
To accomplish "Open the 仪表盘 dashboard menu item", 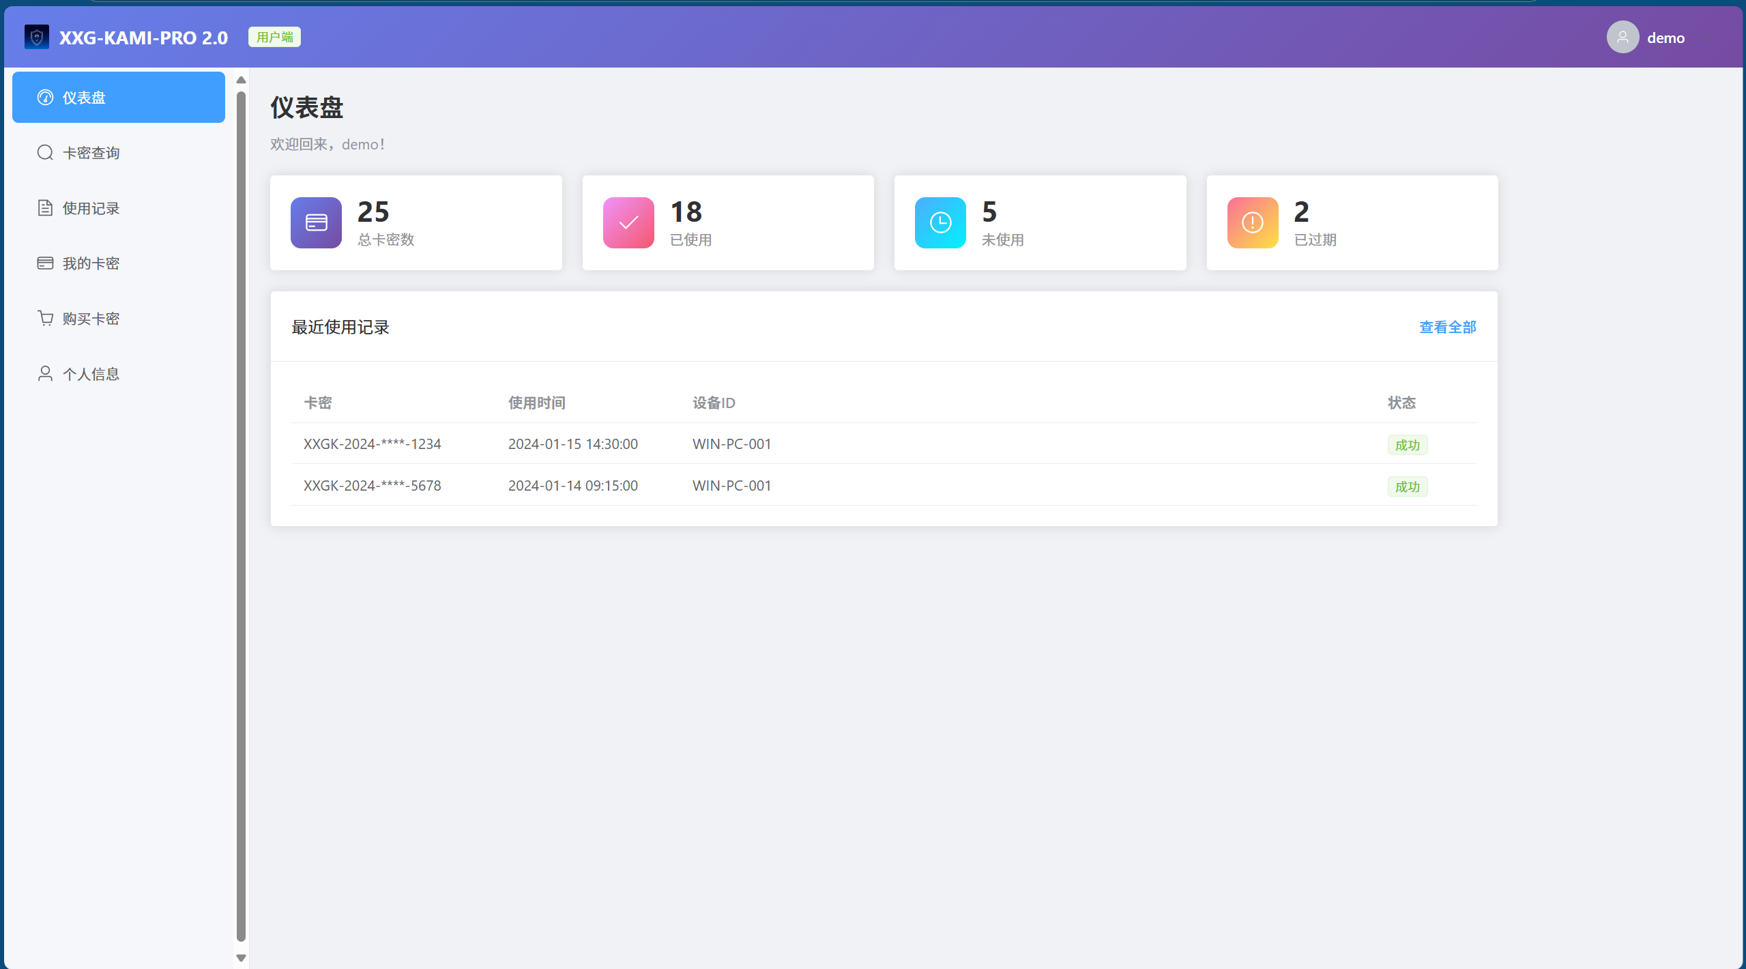I will [x=118, y=98].
